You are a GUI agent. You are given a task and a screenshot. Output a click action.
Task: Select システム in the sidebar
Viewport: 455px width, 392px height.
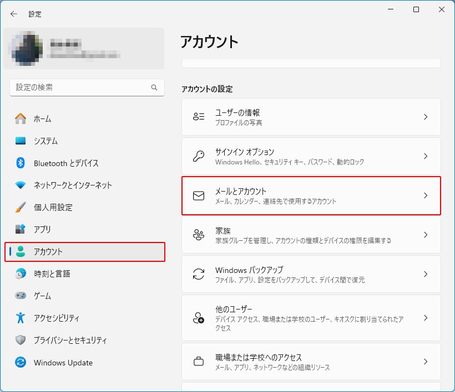coord(46,141)
